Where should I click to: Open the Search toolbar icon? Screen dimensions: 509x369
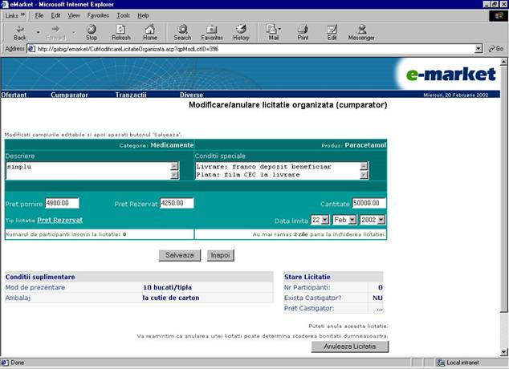pos(182,31)
